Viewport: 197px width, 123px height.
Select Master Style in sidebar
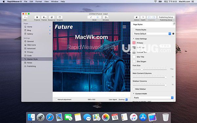click(37, 59)
